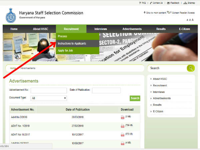Click the green search magnifier icon
This screenshot has height=150, width=200.
click(x=191, y=68)
